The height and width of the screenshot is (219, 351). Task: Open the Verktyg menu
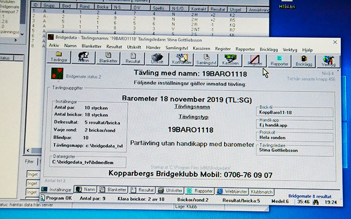coord(290,50)
